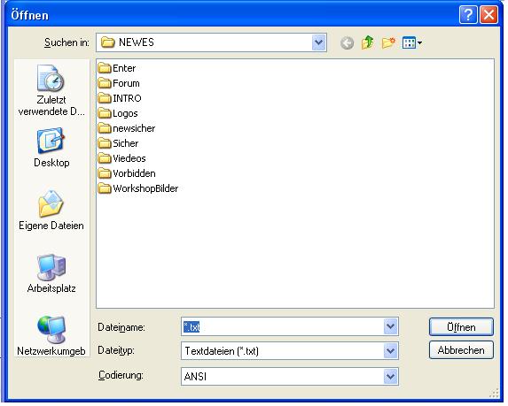This screenshot has height=406, width=508.
Task: Click into the Dateiname text field
Action: click(282, 326)
